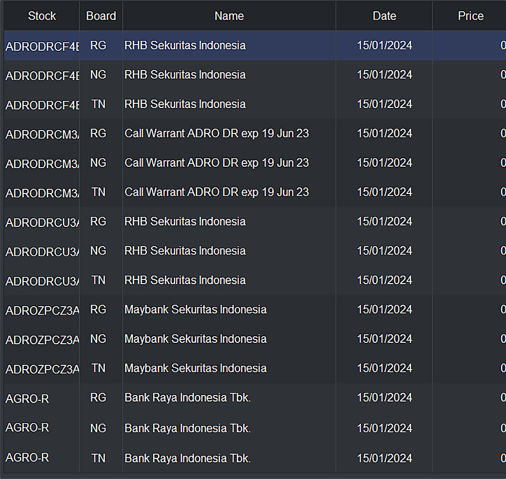
Task: Sort the table by the Price column
Action: 470,15
